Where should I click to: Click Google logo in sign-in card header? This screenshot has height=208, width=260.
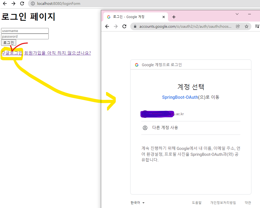coord(137,65)
